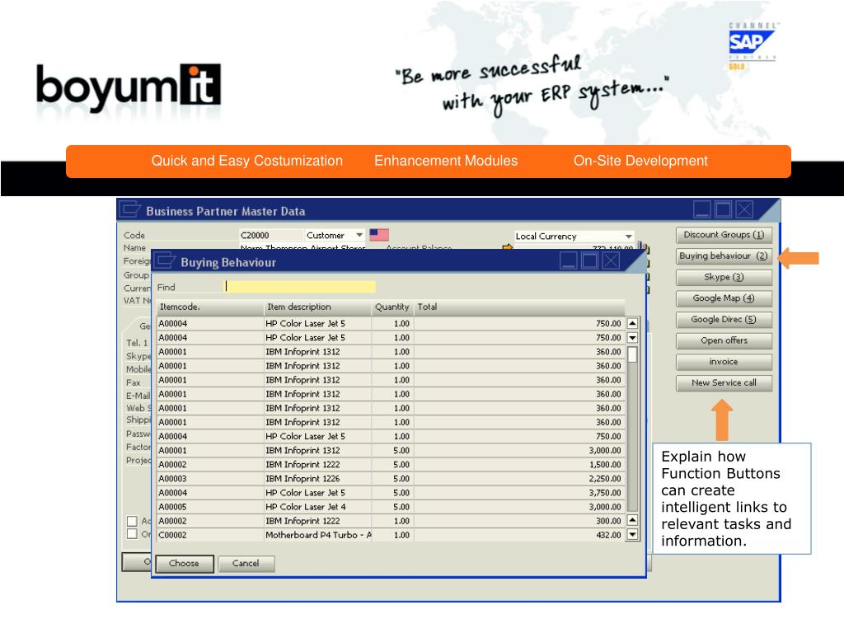Open the Google Map (4) button

[724, 298]
